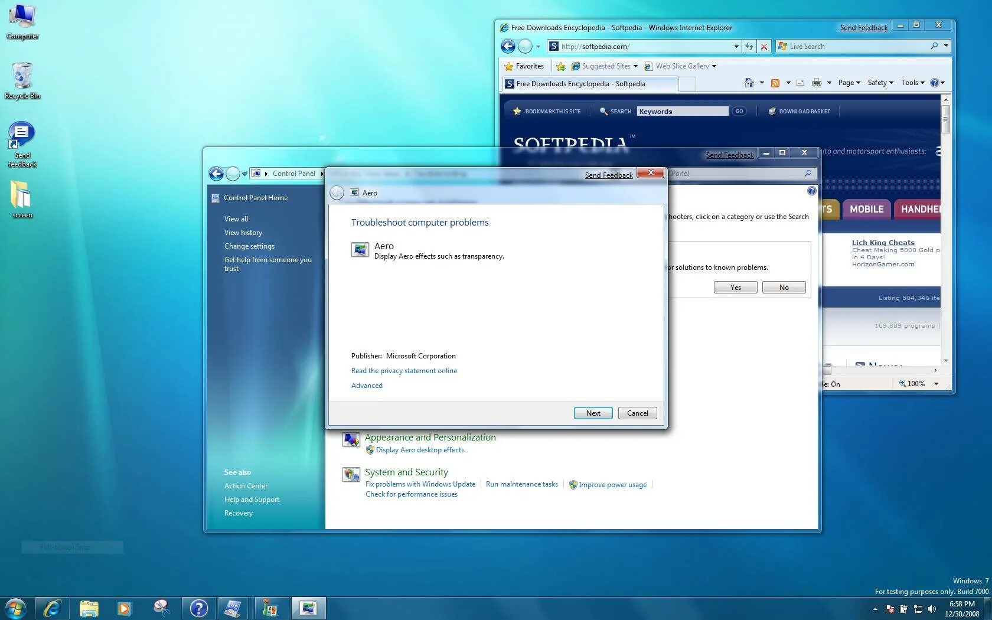
Task: Click the Home icon in Internet Explorer
Action: (749, 83)
